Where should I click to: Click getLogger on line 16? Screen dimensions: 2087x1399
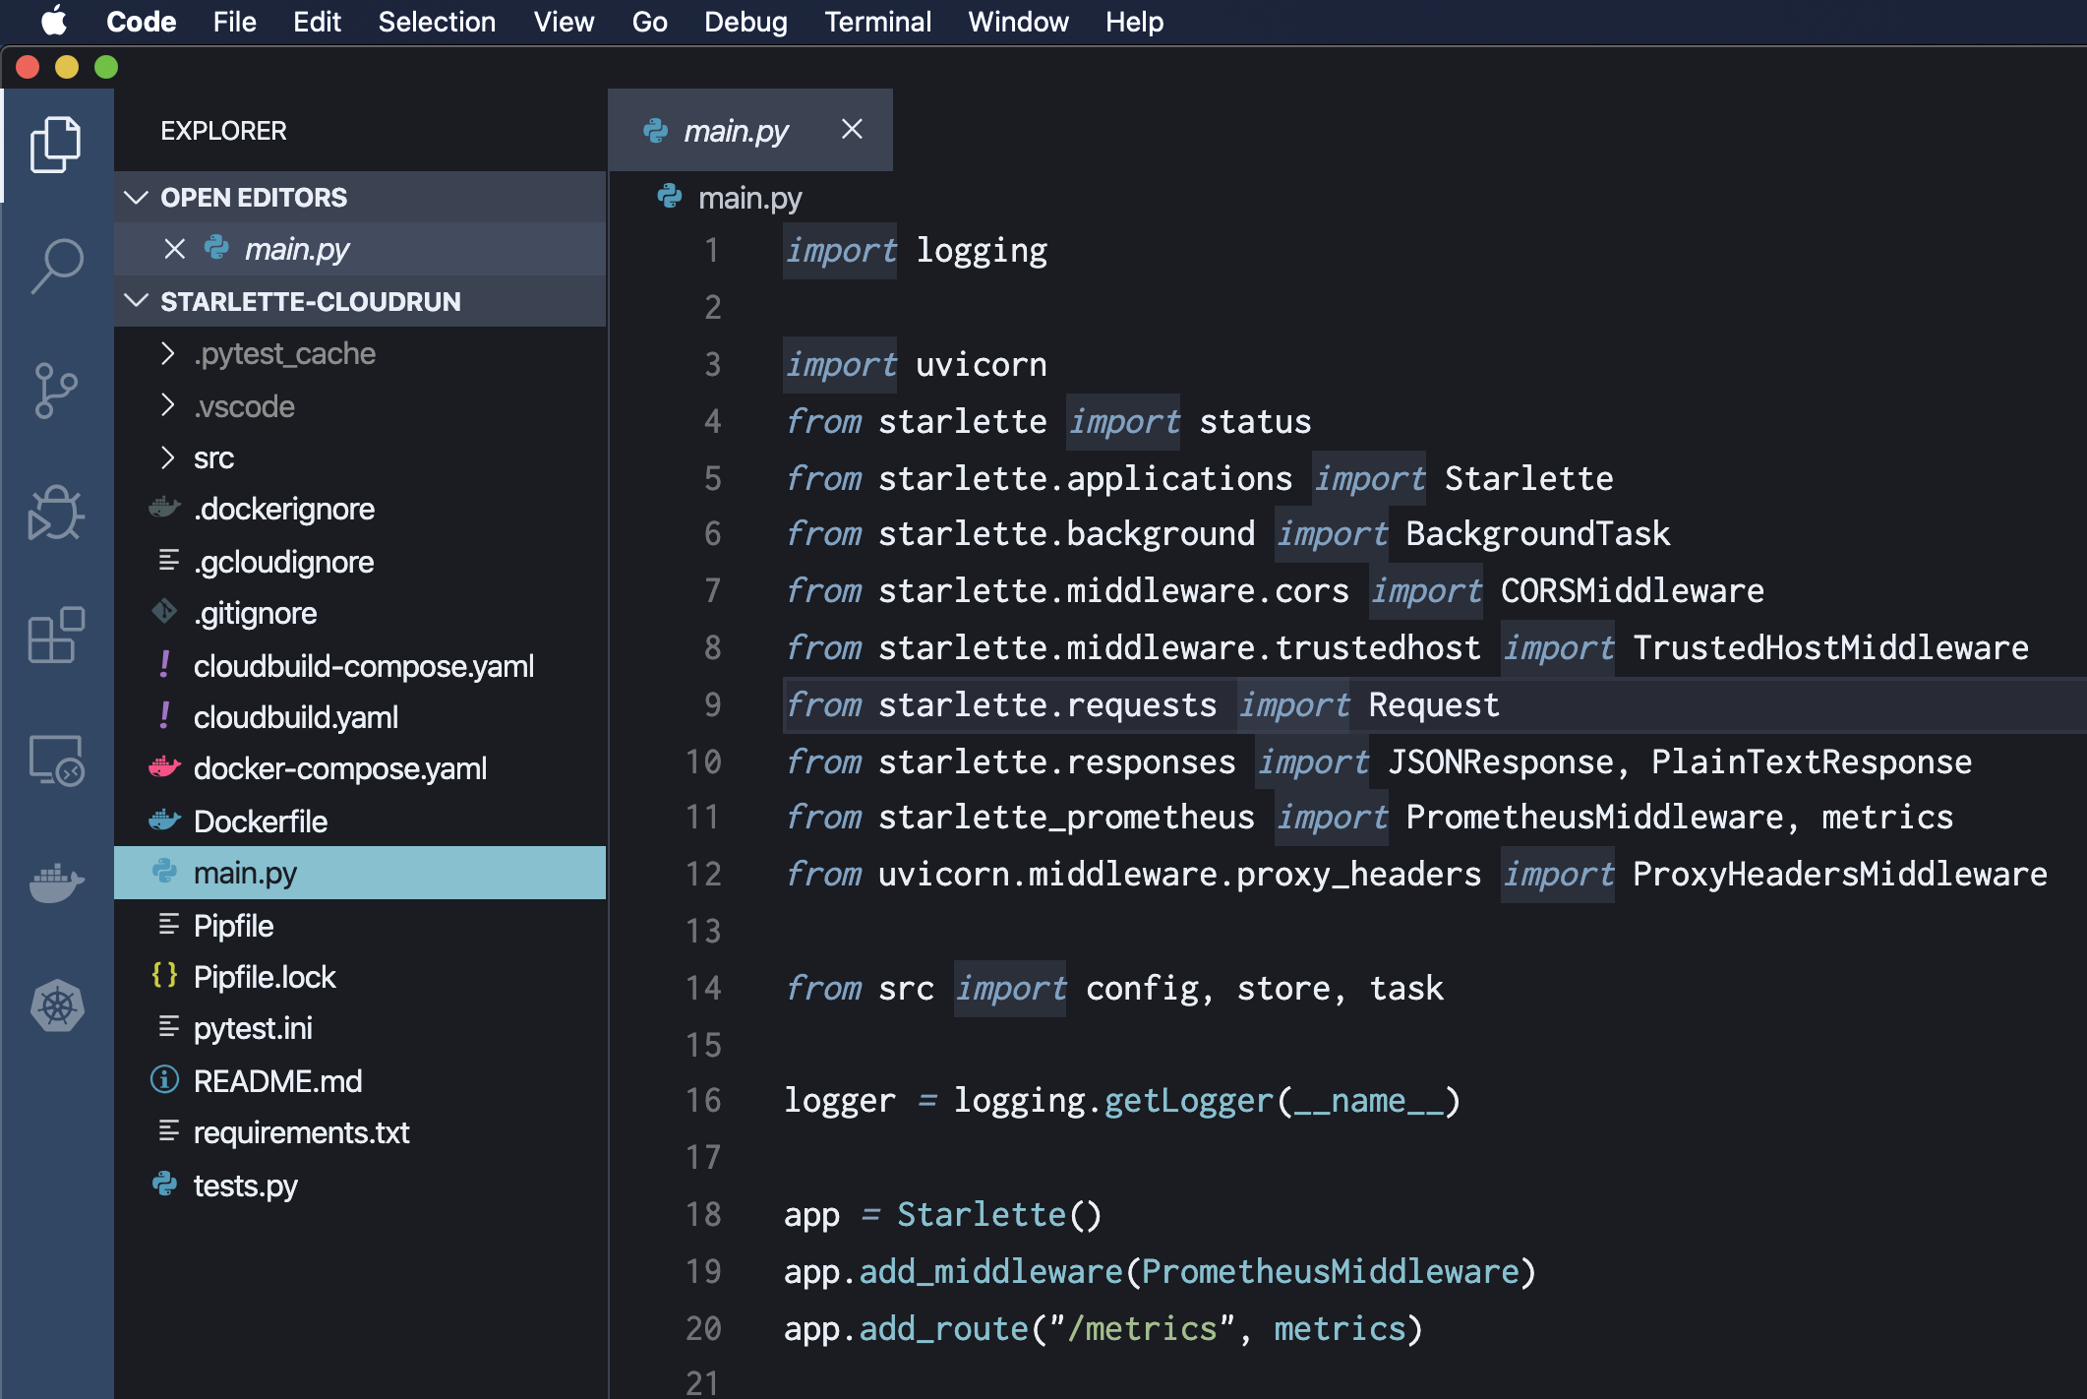pos(1188,1100)
